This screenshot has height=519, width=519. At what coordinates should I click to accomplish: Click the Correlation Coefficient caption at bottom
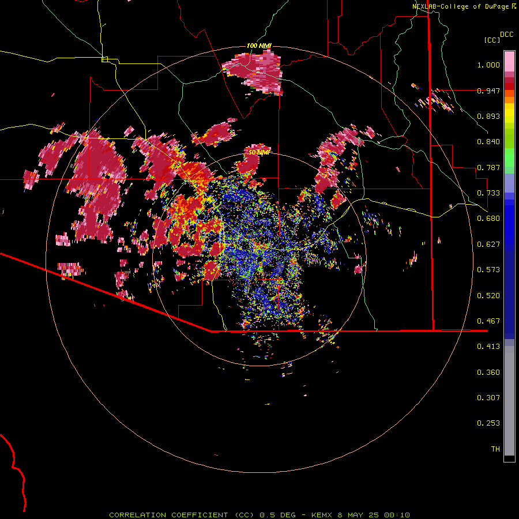pyautogui.click(x=259, y=515)
